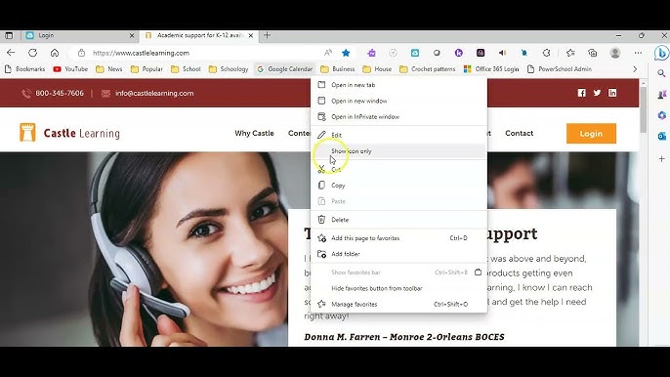Click the orange Login button
The width and height of the screenshot is (670, 377).
tap(591, 134)
